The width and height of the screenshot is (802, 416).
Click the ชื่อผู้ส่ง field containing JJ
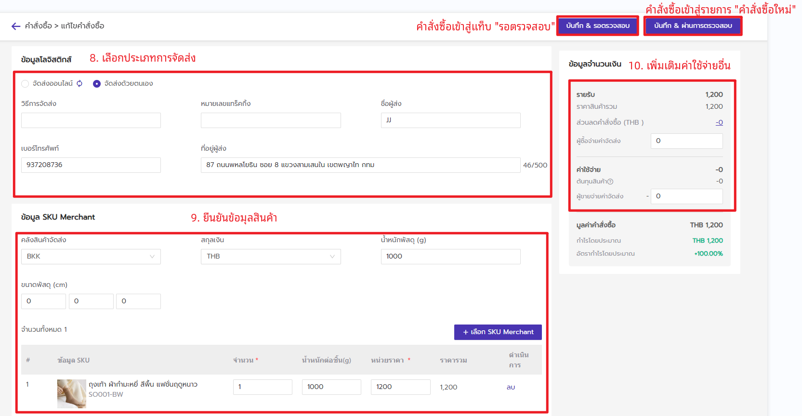pos(451,120)
